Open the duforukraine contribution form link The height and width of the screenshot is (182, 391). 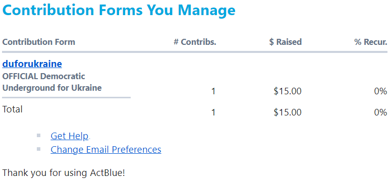[x=32, y=64]
